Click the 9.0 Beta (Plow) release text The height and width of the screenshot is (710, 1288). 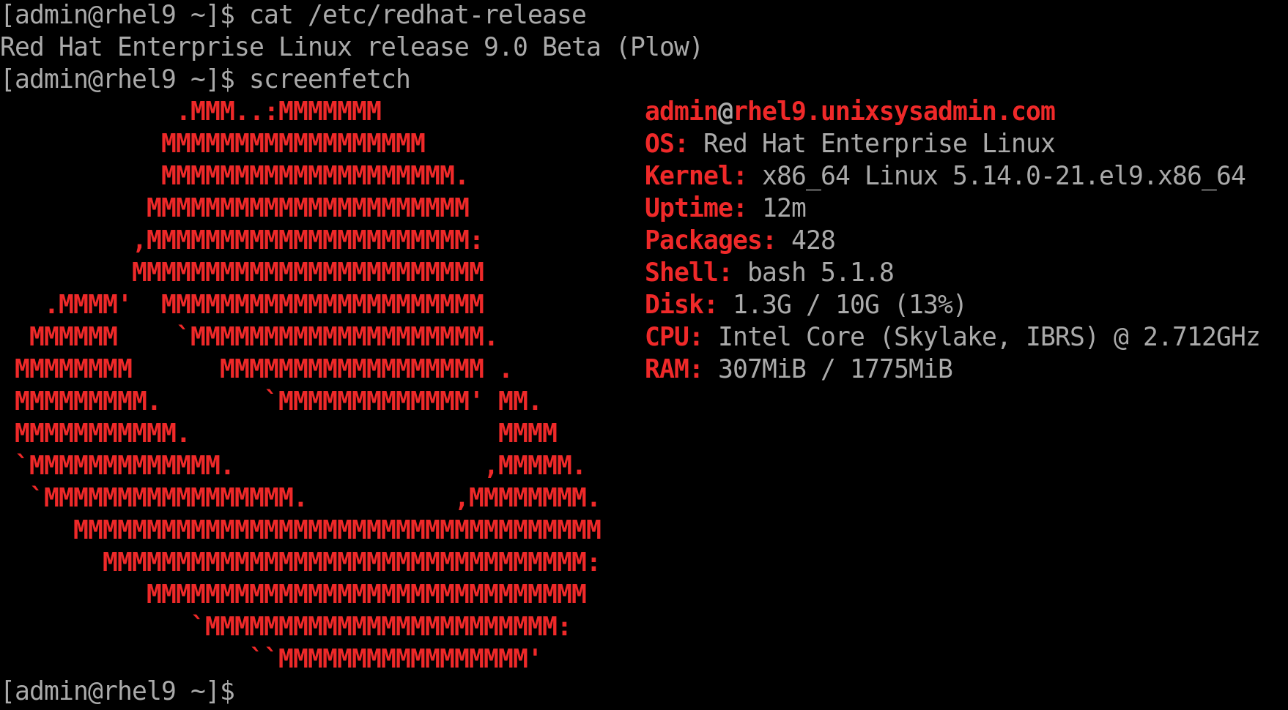point(593,48)
